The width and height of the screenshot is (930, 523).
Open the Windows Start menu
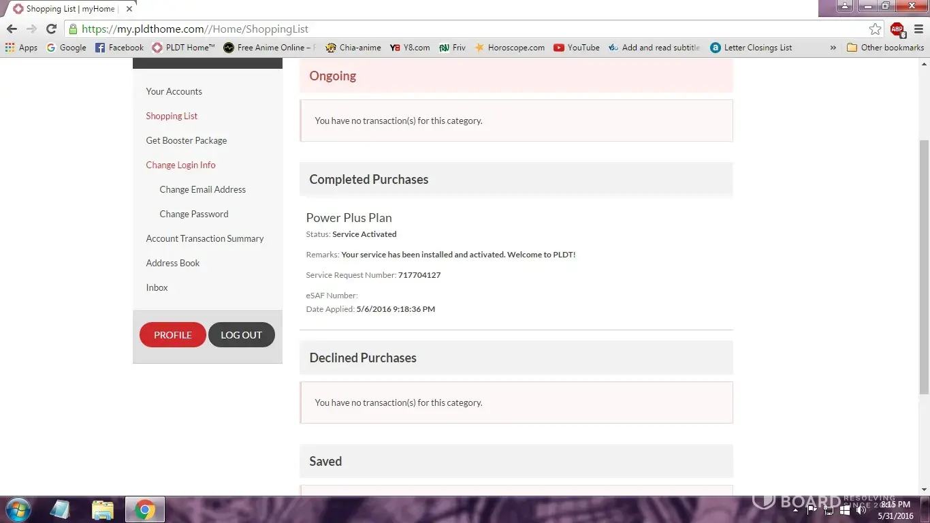(17, 509)
